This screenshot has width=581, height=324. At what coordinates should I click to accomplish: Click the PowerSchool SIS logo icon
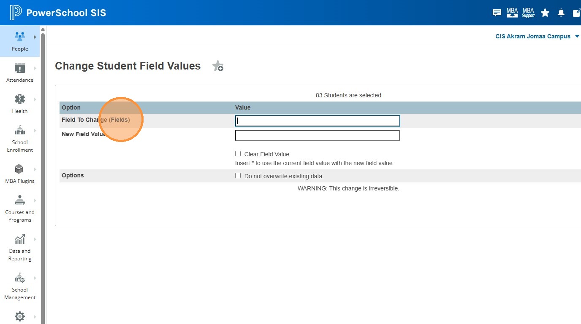[x=16, y=13]
